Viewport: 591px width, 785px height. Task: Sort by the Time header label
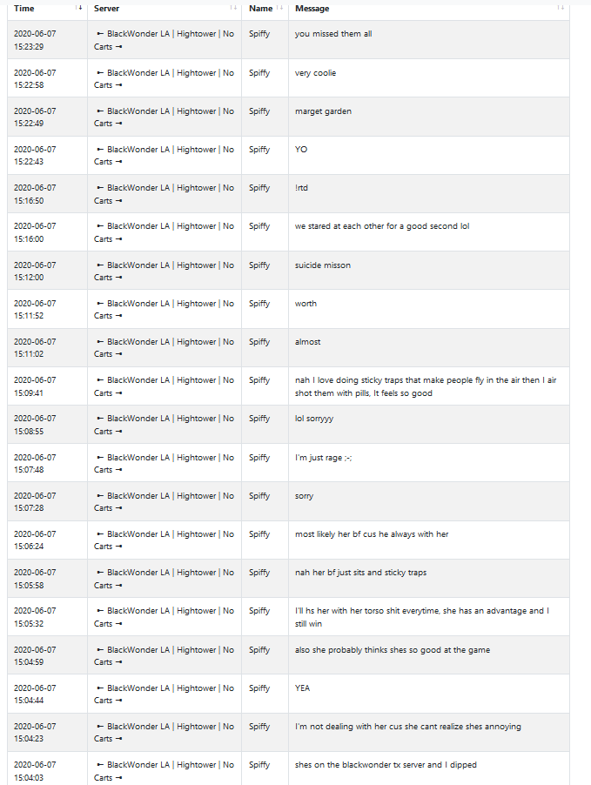click(x=24, y=8)
